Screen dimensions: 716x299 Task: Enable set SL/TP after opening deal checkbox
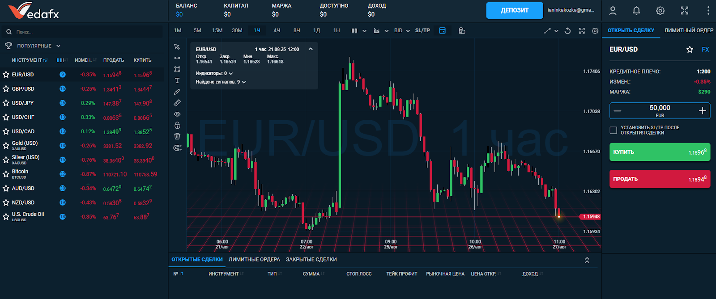click(613, 130)
